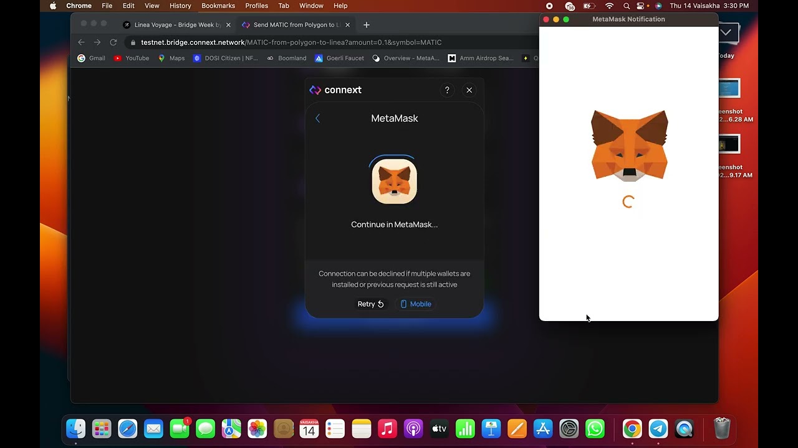Open App Store from the dock
The width and height of the screenshot is (798, 448).
543,429
